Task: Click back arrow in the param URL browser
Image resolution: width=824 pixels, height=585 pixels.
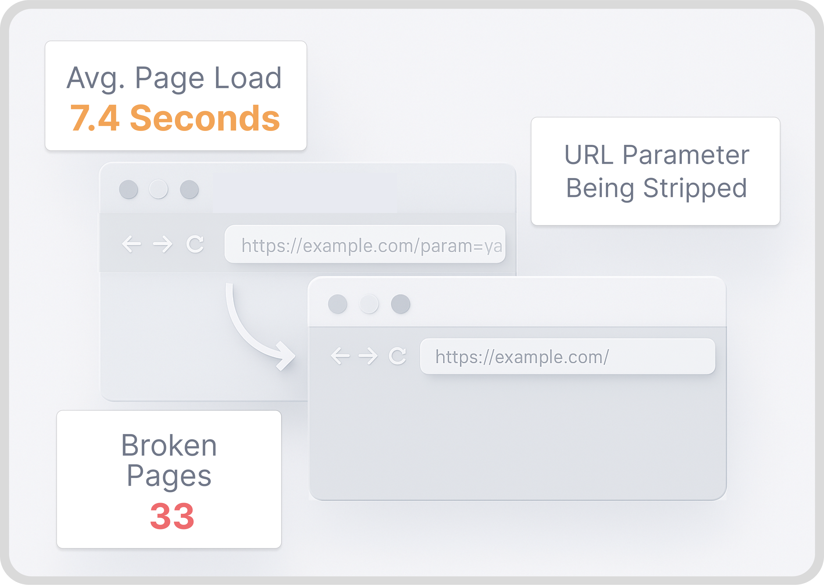Action: coord(131,244)
